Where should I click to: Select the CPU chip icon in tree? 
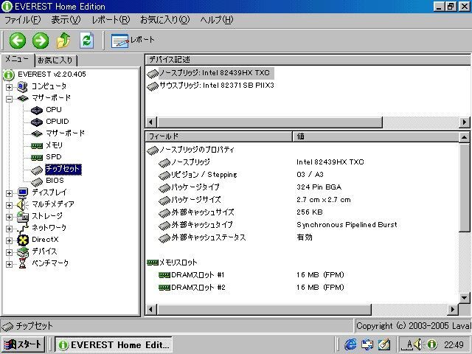click(37, 111)
